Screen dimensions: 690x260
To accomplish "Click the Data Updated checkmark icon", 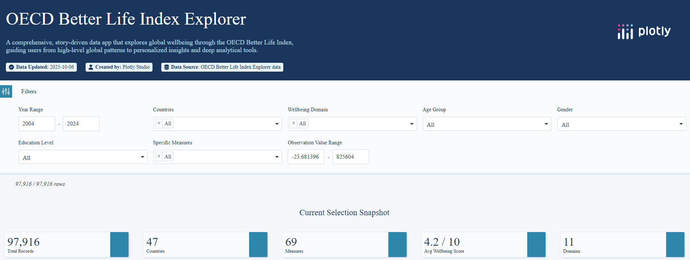I will click(x=11, y=67).
